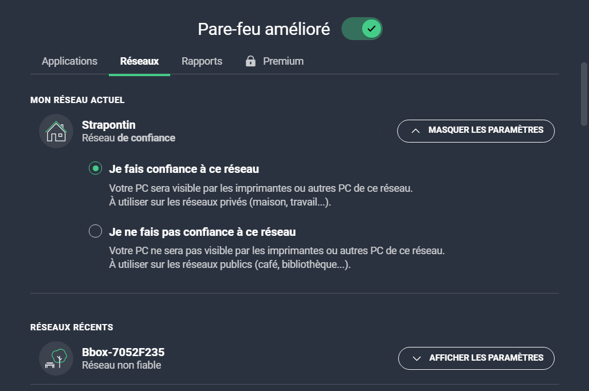Viewport: 589px width, 391px height.
Task: Disable the Pare-feu amélioré toggle
Action: point(362,27)
